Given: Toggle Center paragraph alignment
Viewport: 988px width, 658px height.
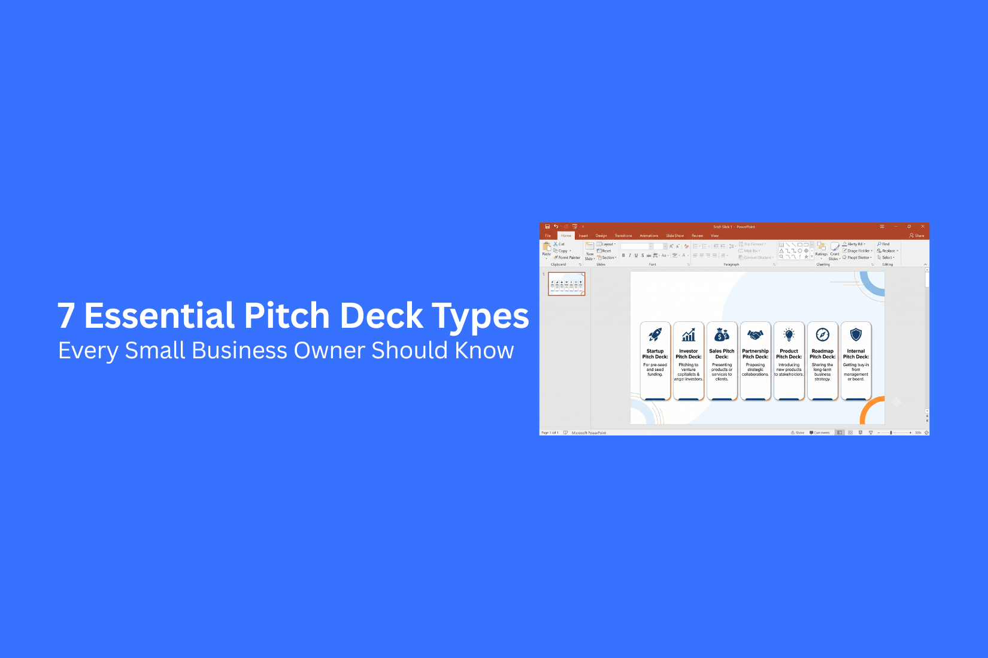Looking at the screenshot, I should tap(702, 255).
